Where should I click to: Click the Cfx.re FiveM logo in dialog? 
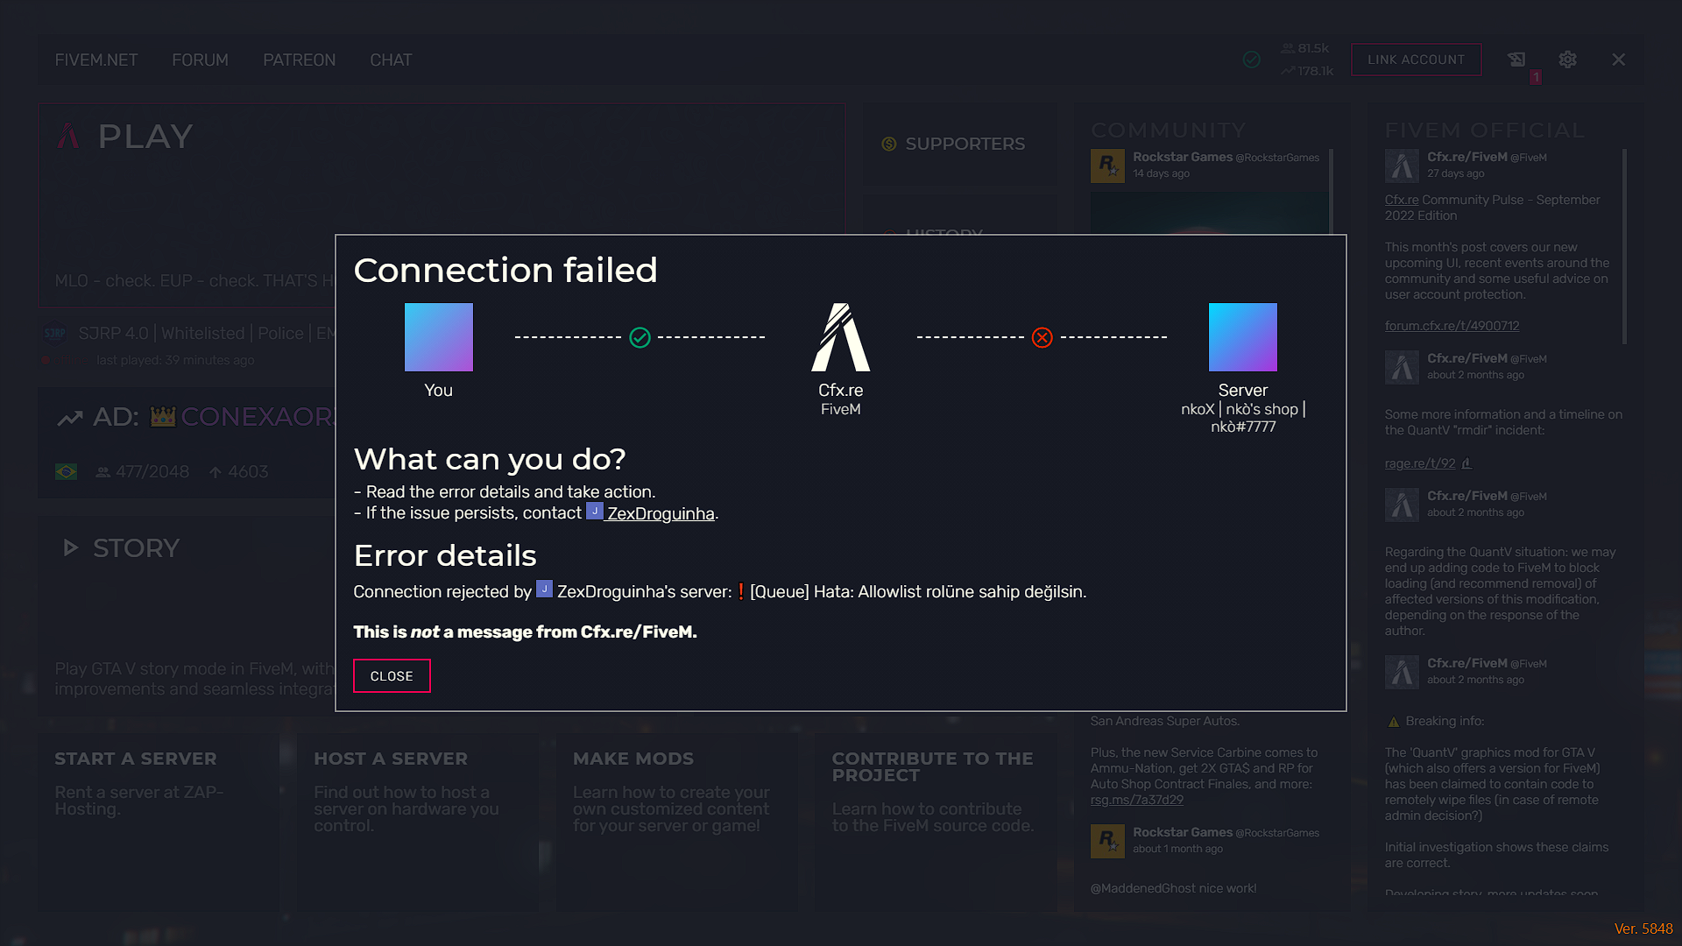[841, 337]
